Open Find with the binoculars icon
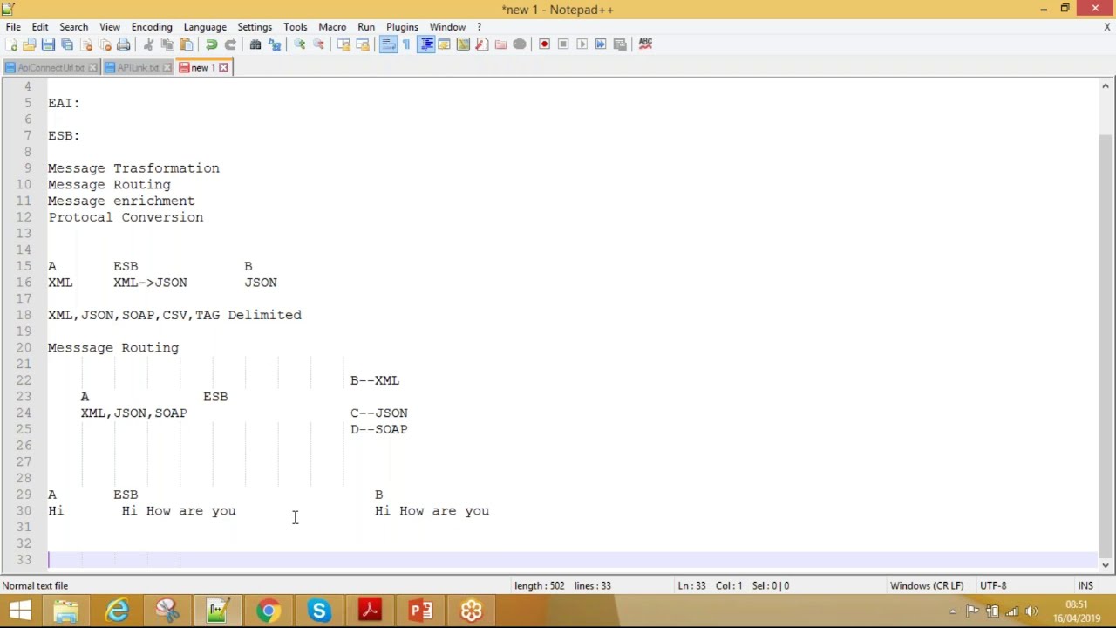Viewport: 1116px width, 628px height. click(255, 44)
